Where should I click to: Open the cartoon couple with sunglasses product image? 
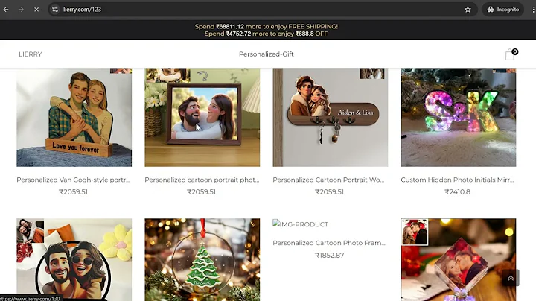pyautogui.click(x=74, y=259)
